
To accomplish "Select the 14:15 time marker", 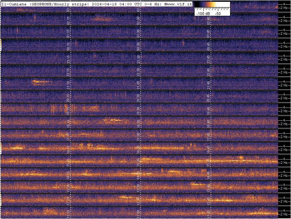I will [x=68, y=175].
